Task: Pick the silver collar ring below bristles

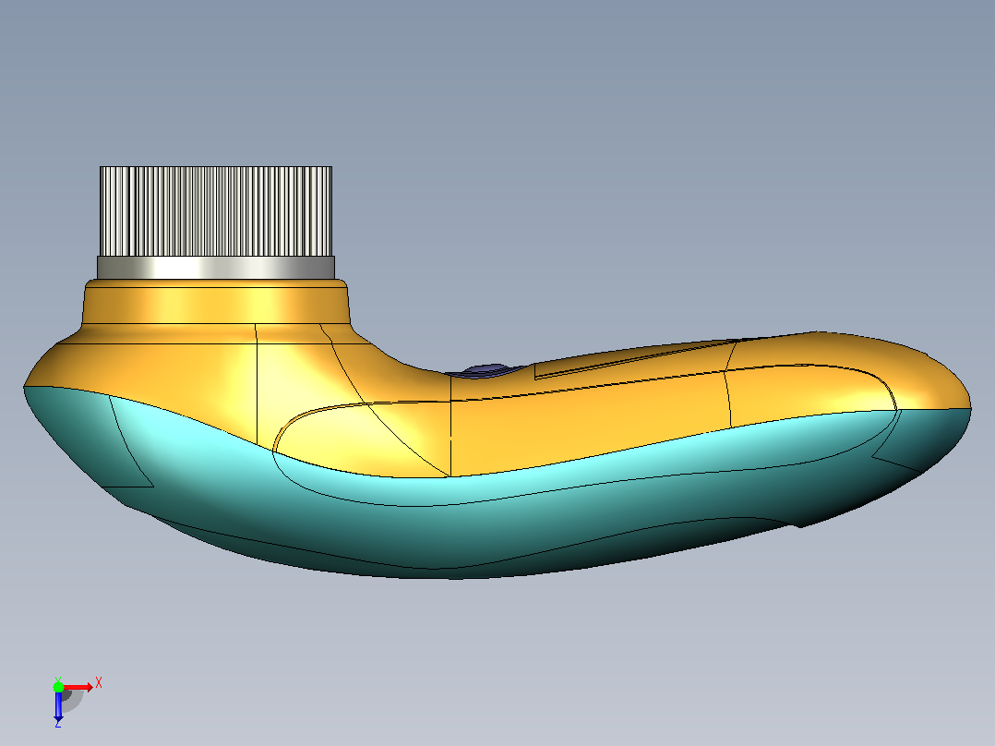Action: pyautogui.click(x=216, y=268)
